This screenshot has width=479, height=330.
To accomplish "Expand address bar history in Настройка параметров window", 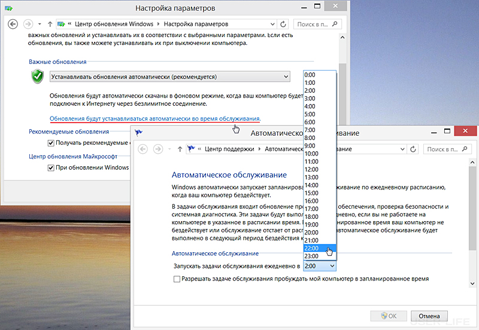I will coord(272,24).
